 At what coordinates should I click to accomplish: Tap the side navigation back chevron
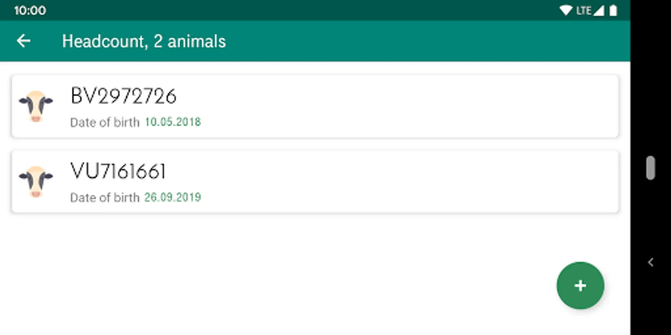[650, 262]
